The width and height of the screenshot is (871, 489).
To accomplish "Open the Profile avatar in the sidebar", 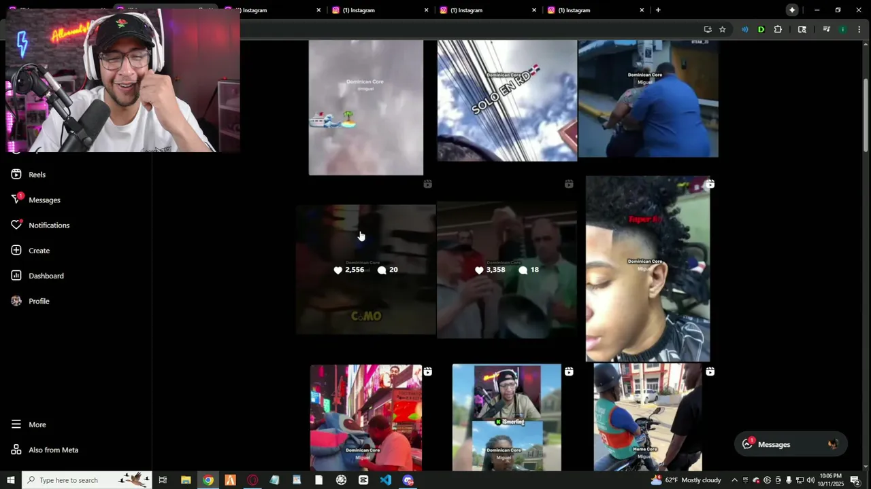I will (16, 301).
